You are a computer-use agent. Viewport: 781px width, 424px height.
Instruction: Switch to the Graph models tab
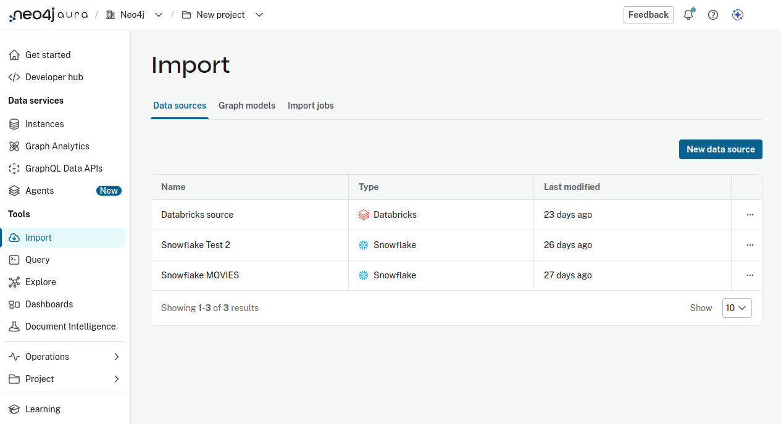point(247,106)
